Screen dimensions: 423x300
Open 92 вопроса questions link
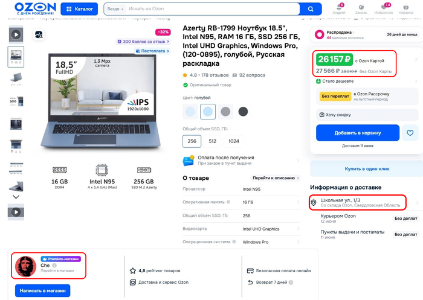point(249,75)
